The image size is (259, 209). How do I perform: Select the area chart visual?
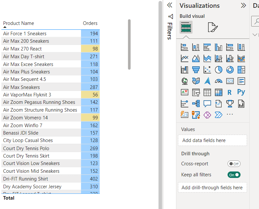(196, 58)
